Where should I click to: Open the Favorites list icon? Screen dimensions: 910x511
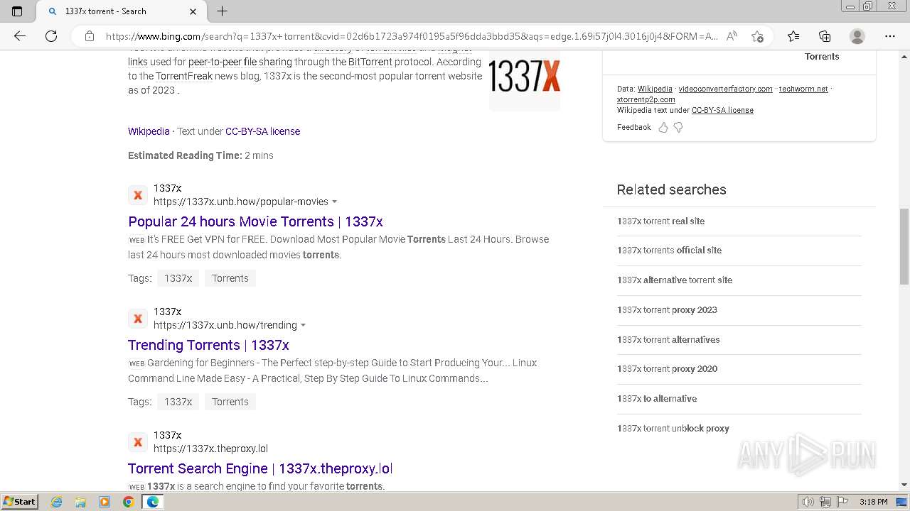point(793,36)
